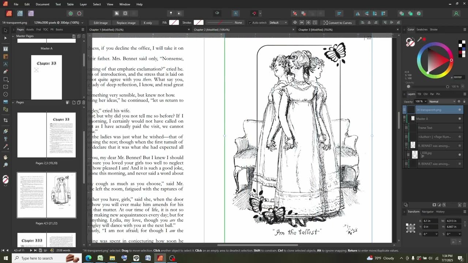Add a mask layer in Layers panel
Screen dimensions: 468x263
[x=434, y=205]
